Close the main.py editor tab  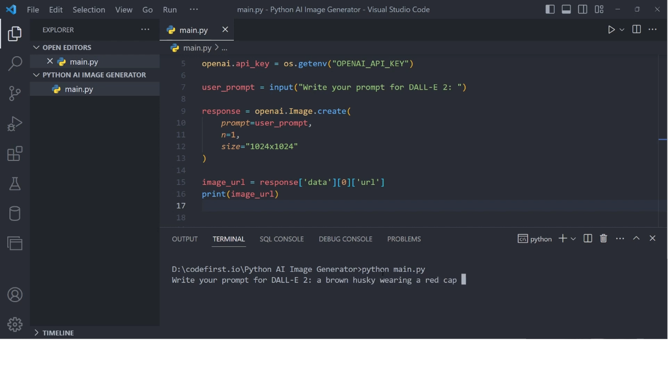click(x=225, y=30)
